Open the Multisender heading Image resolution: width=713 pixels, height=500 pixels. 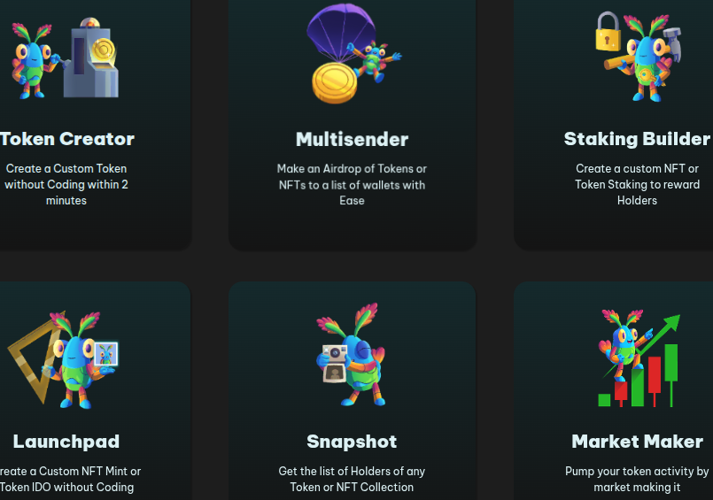tap(352, 140)
